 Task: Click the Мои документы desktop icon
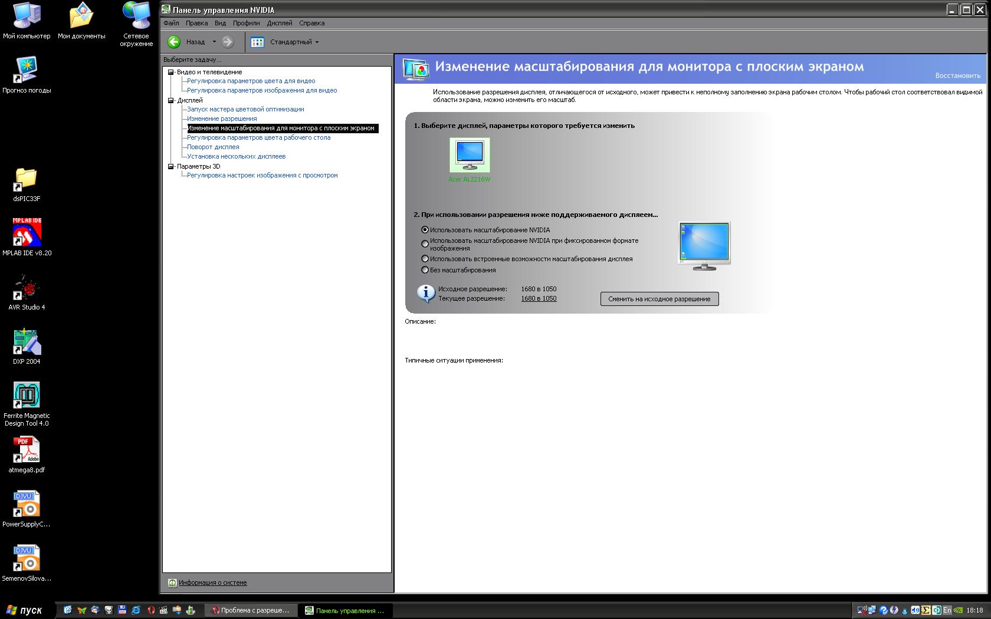(81, 16)
